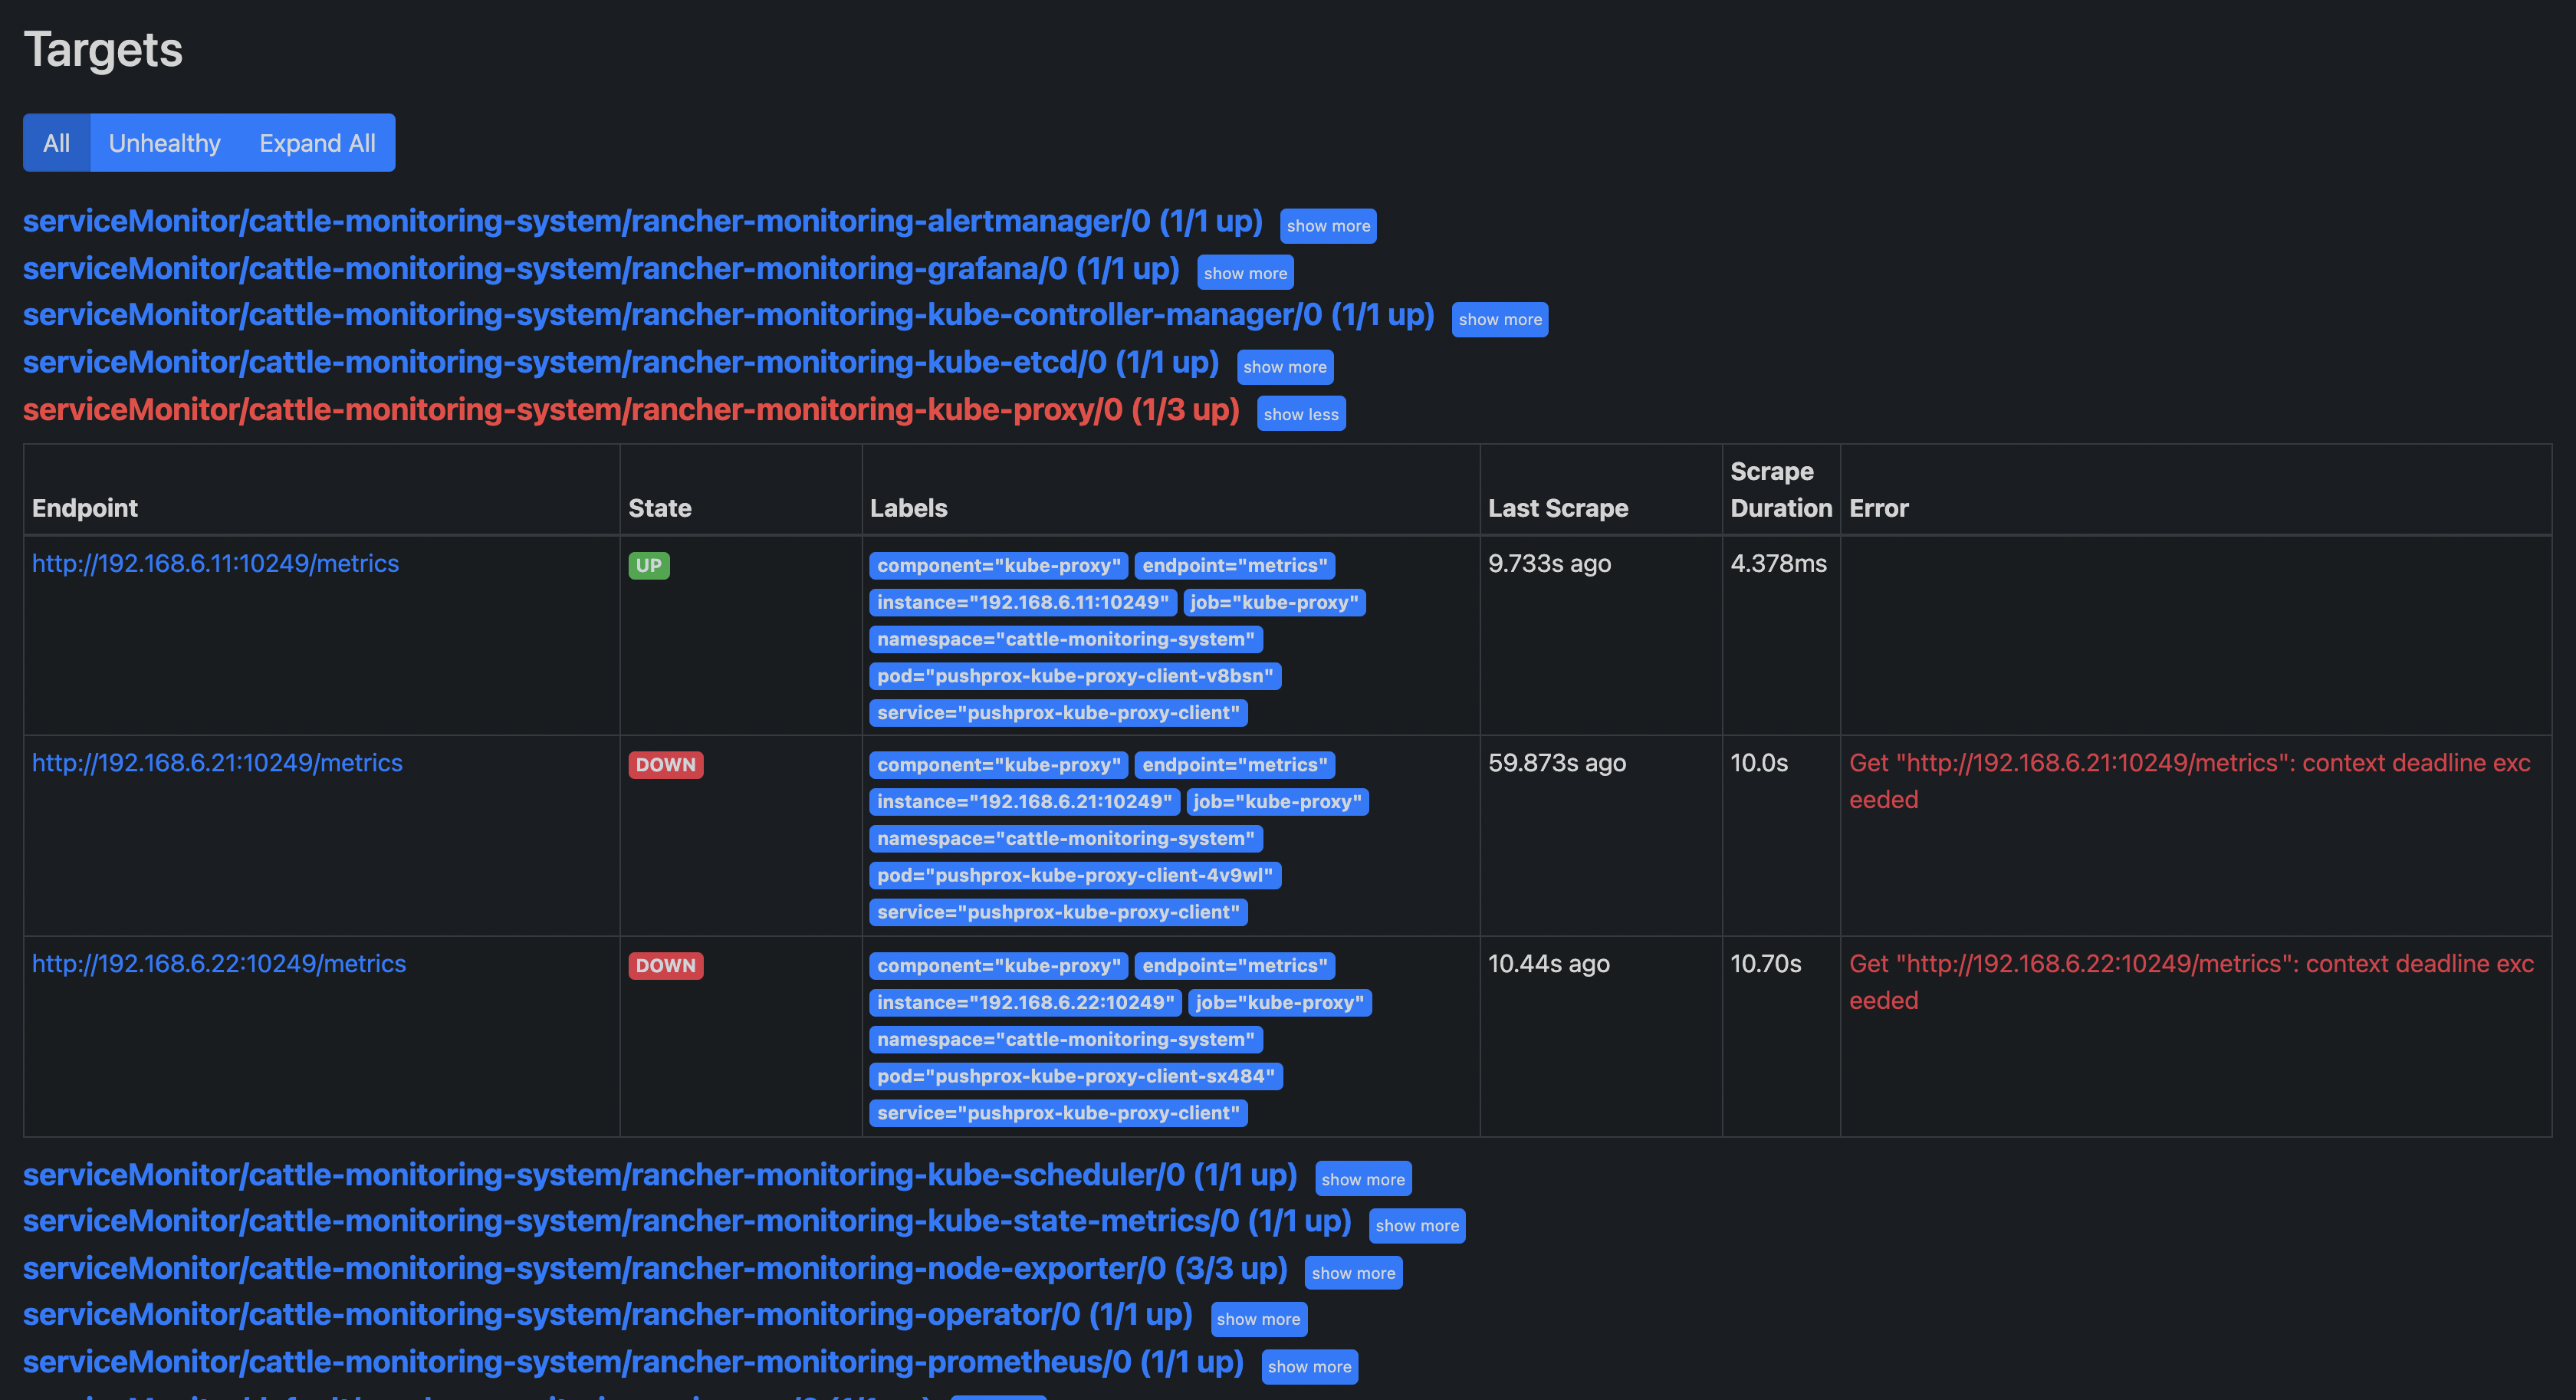2576x1400 pixels.
Task: Click the Expand All button
Action: pyautogui.click(x=316, y=142)
